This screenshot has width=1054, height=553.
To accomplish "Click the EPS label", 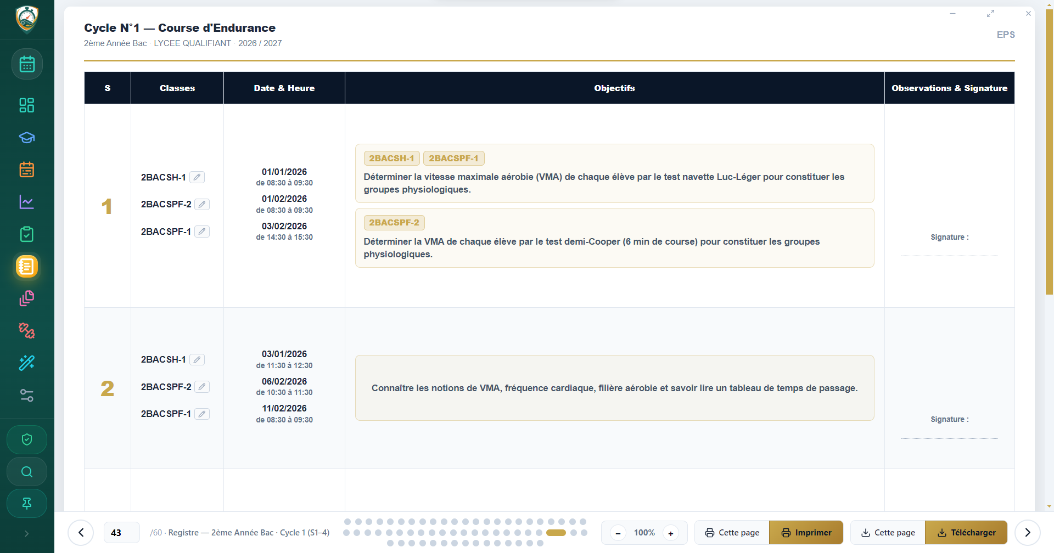I will click(1006, 35).
